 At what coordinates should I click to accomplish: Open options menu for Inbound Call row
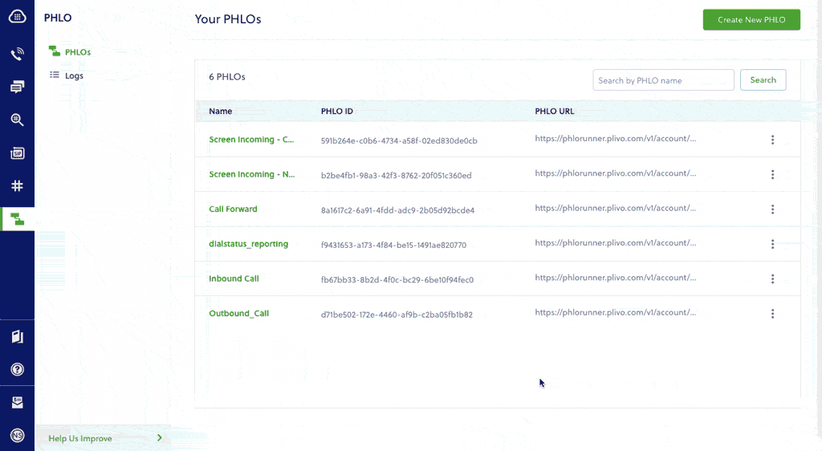pos(772,278)
